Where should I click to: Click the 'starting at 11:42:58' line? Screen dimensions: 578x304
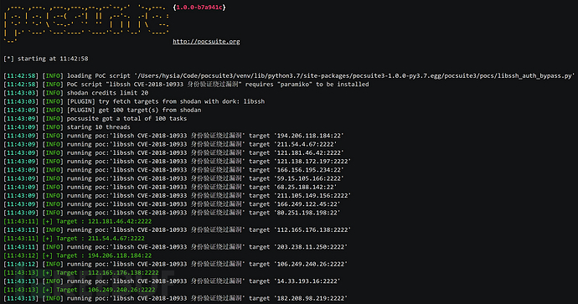[x=46, y=59]
